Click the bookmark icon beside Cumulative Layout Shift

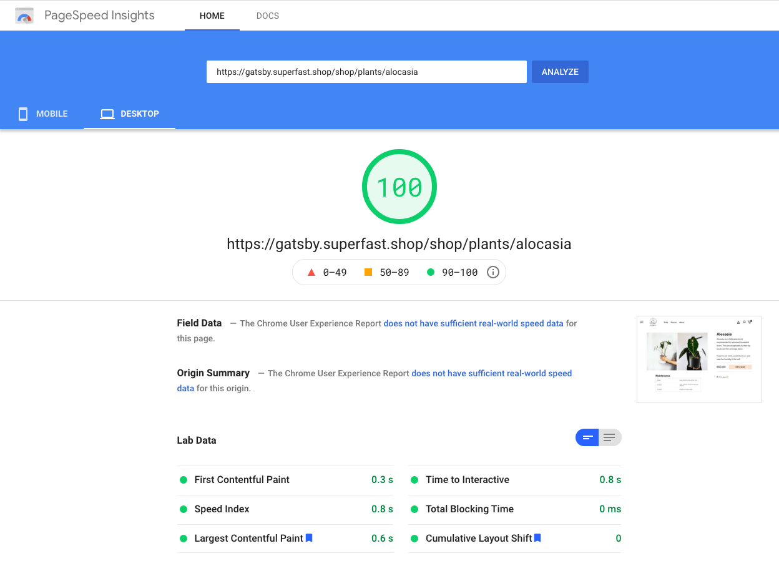point(537,538)
